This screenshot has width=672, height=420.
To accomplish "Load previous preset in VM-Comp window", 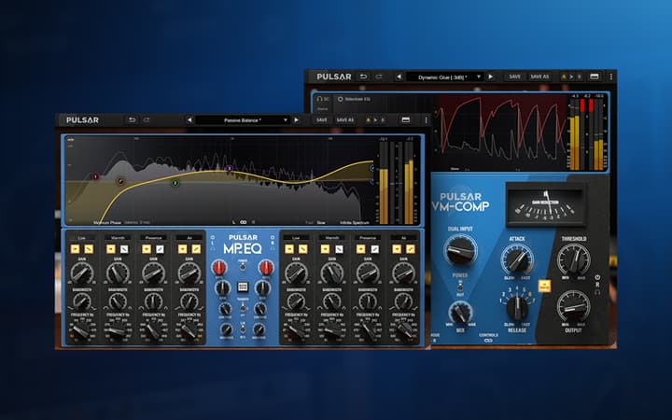I will click(399, 77).
